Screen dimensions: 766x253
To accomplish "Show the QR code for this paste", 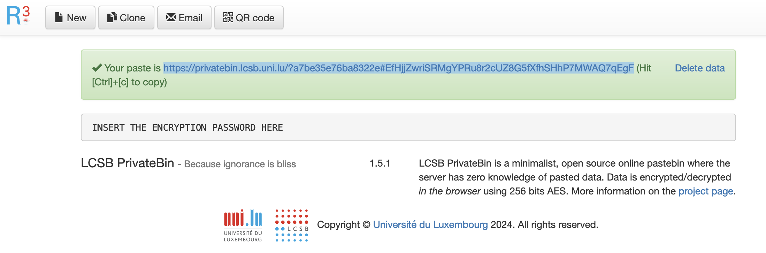I will 249,18.
